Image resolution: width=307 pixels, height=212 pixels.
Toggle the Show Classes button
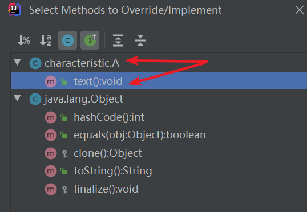pos(67,40)
